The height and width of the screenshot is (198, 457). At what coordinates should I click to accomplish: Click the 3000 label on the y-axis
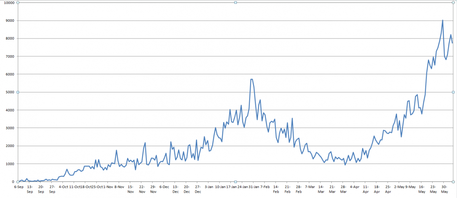(10, 128)
